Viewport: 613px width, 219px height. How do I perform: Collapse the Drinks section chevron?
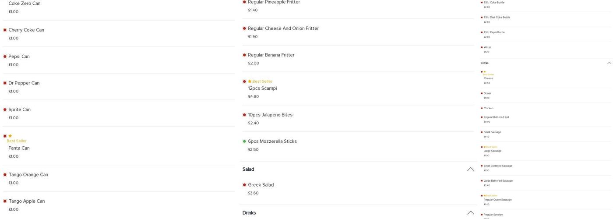click(x=470, y=213)
